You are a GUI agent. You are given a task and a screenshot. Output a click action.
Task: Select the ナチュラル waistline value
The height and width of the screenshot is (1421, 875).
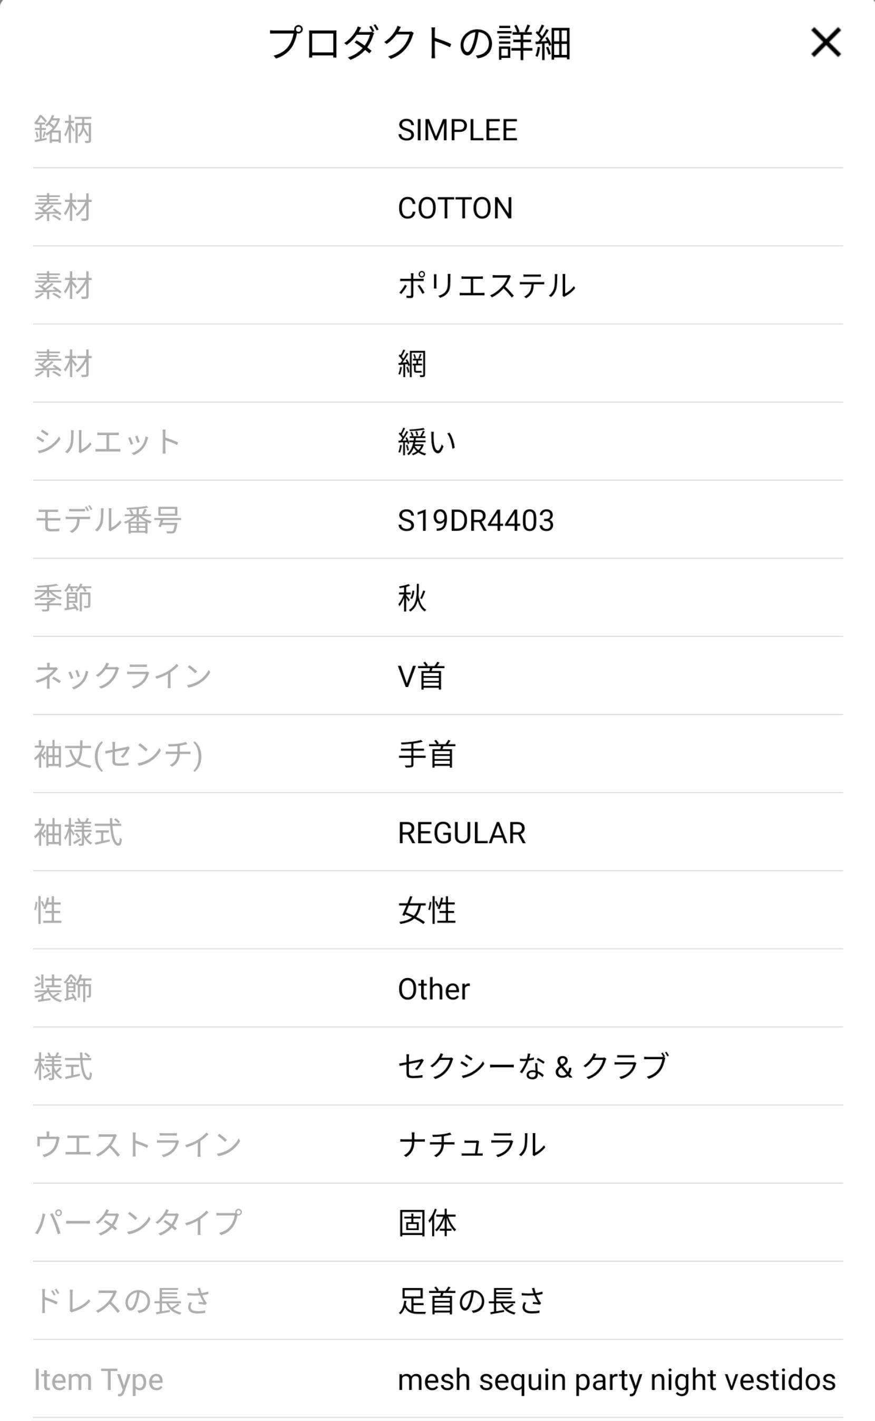click(x=472, y=1145)
